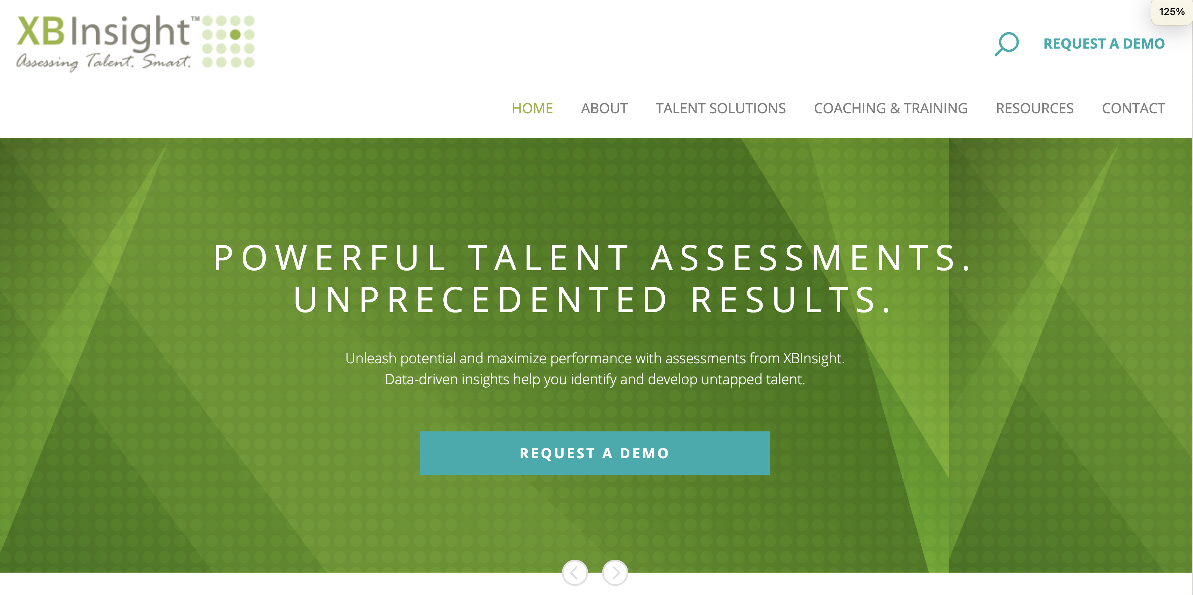Toggle carousel to previous slide

(x=576, y=572)
